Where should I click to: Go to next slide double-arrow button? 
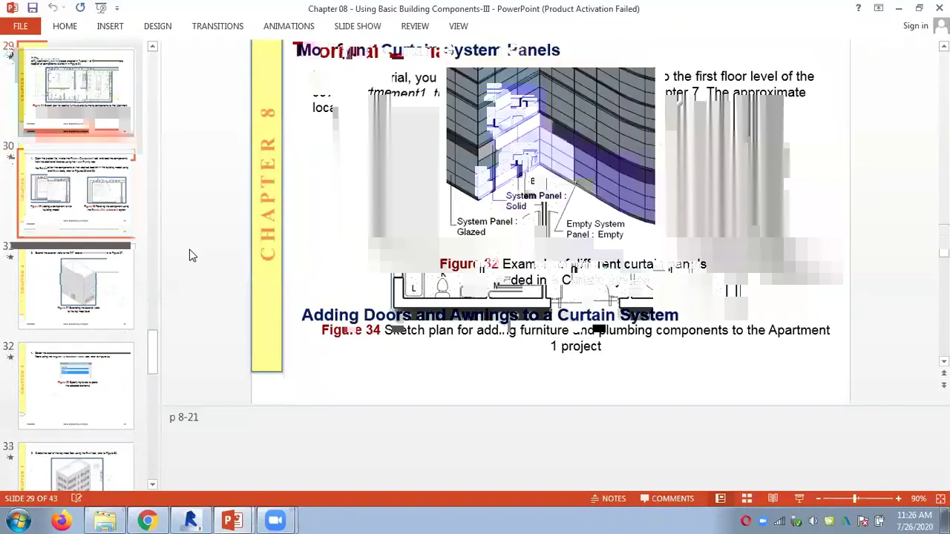tap(943, 386)
